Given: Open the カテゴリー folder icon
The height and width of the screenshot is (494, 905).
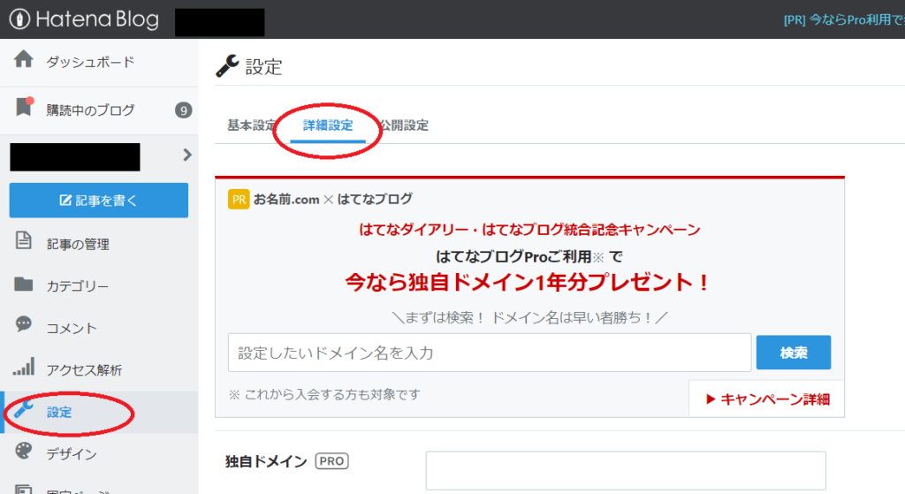Looking at the screenshot, I should coord(24,284).
